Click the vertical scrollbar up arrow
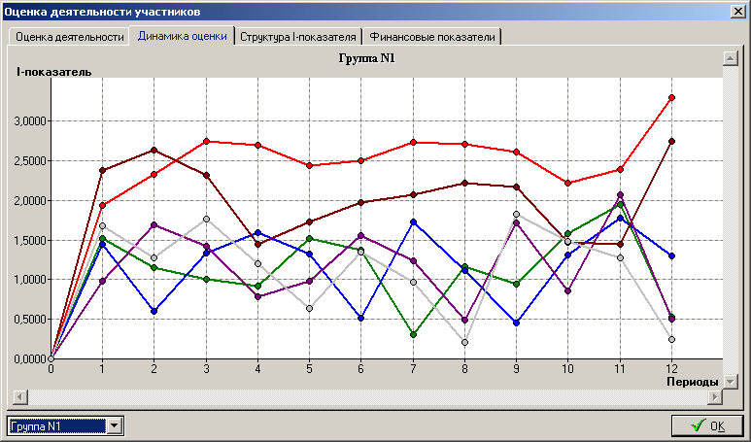 coord(730,58)
